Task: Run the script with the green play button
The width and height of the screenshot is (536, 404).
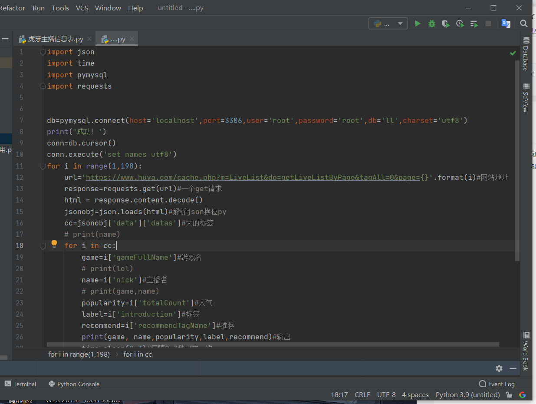Action: 418,23
